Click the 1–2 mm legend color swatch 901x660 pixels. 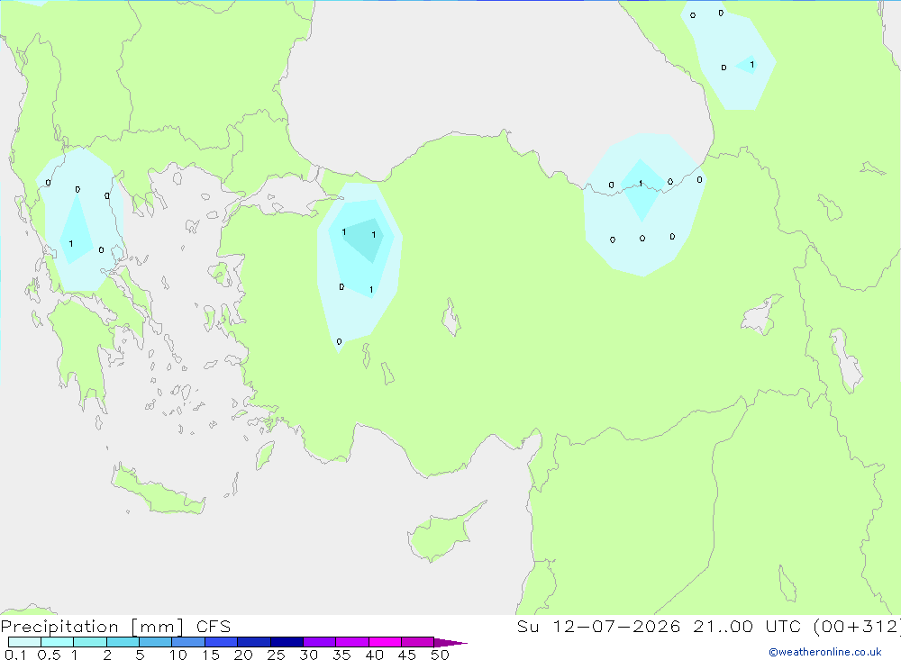click(x=89, y=642)
